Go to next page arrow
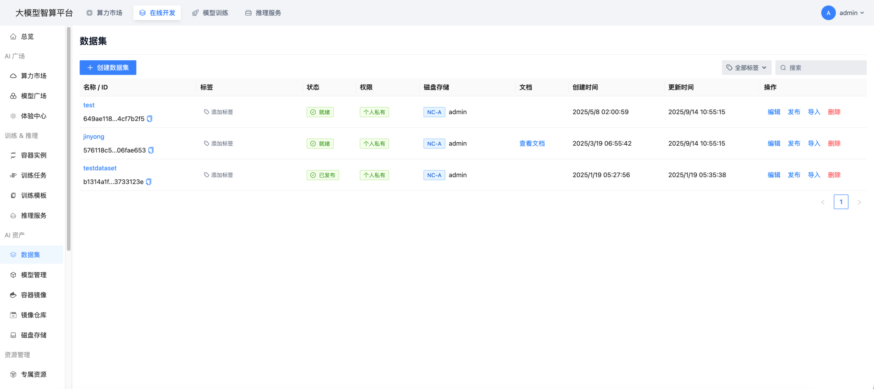Screen dimensions: 874x389 pos(859,202)
